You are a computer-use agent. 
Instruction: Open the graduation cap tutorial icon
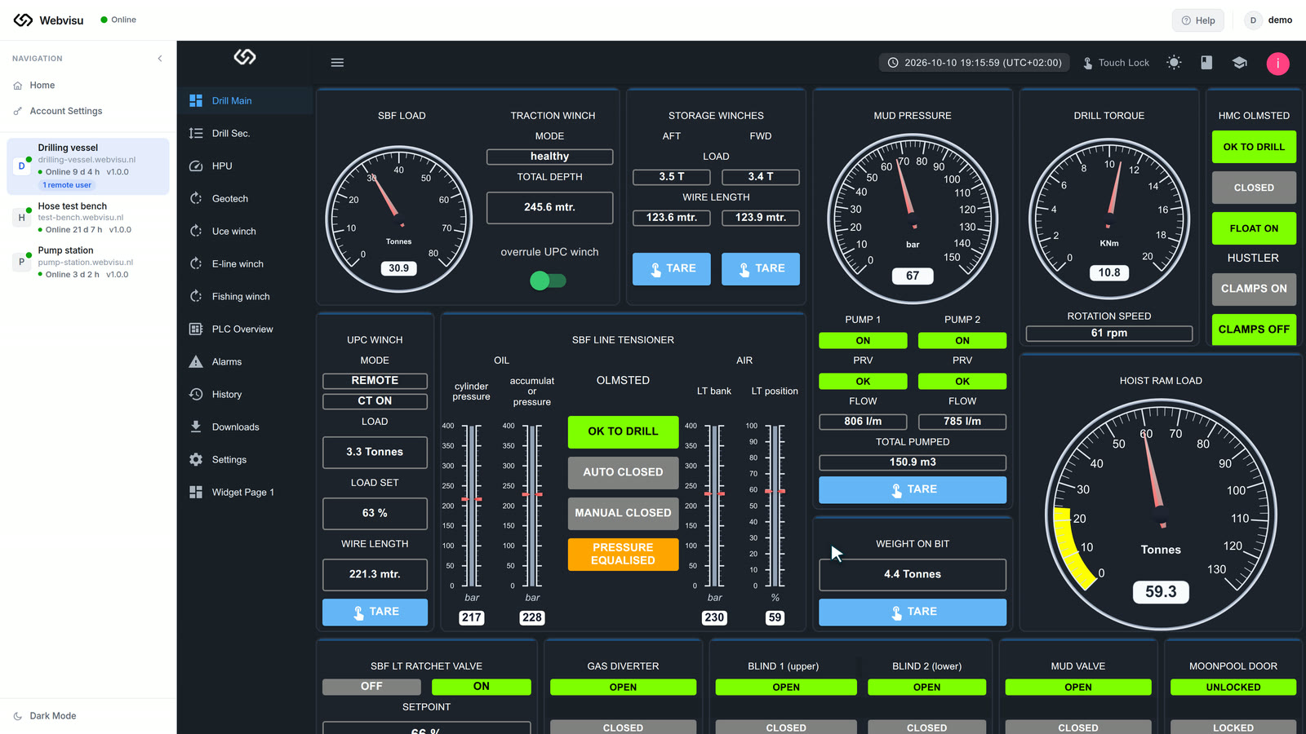(x=1239, y=63)
